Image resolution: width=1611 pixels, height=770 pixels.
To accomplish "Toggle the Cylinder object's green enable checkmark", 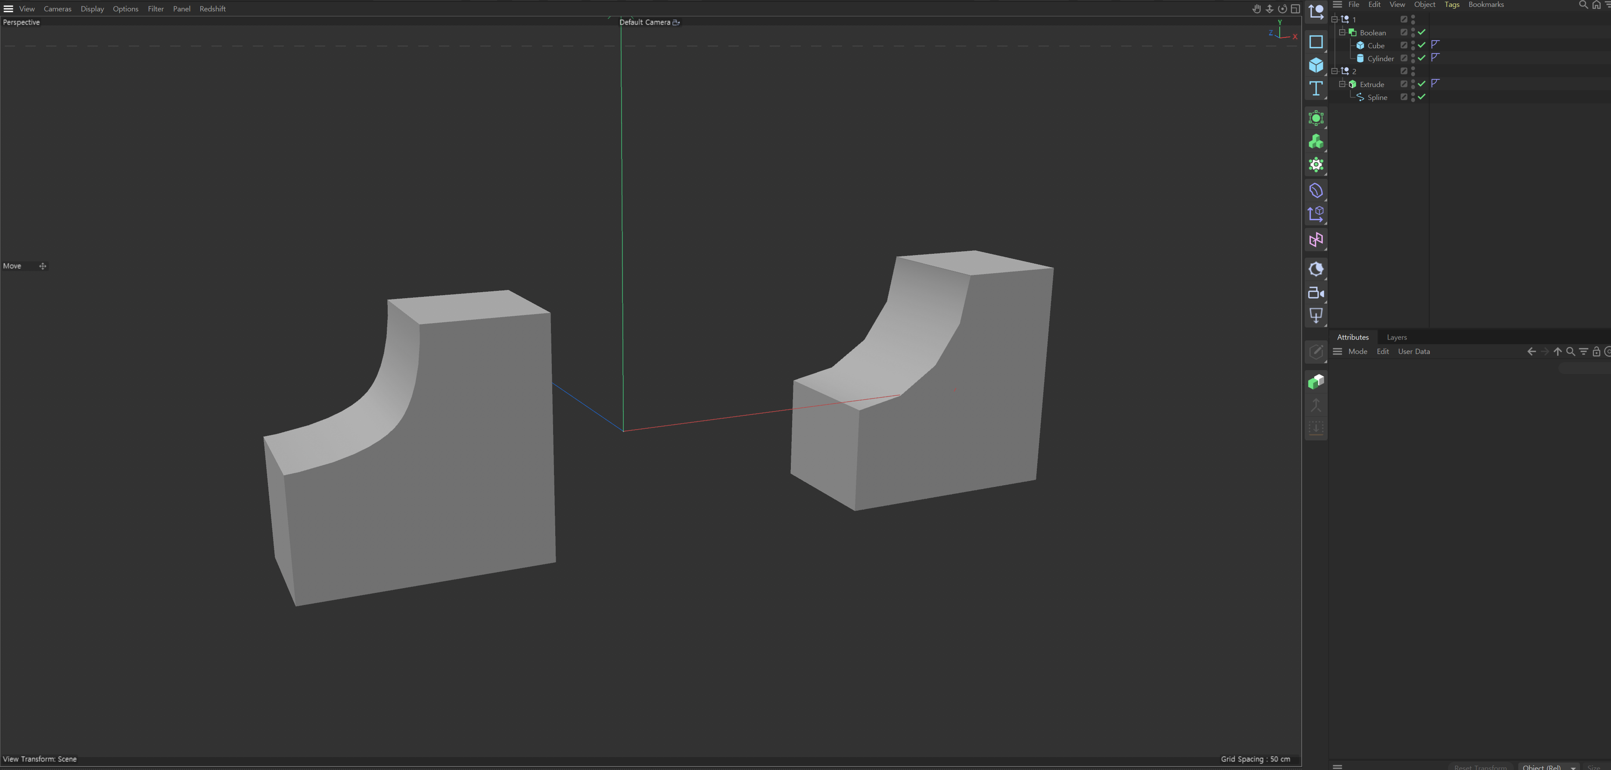I will (1421, 58).
